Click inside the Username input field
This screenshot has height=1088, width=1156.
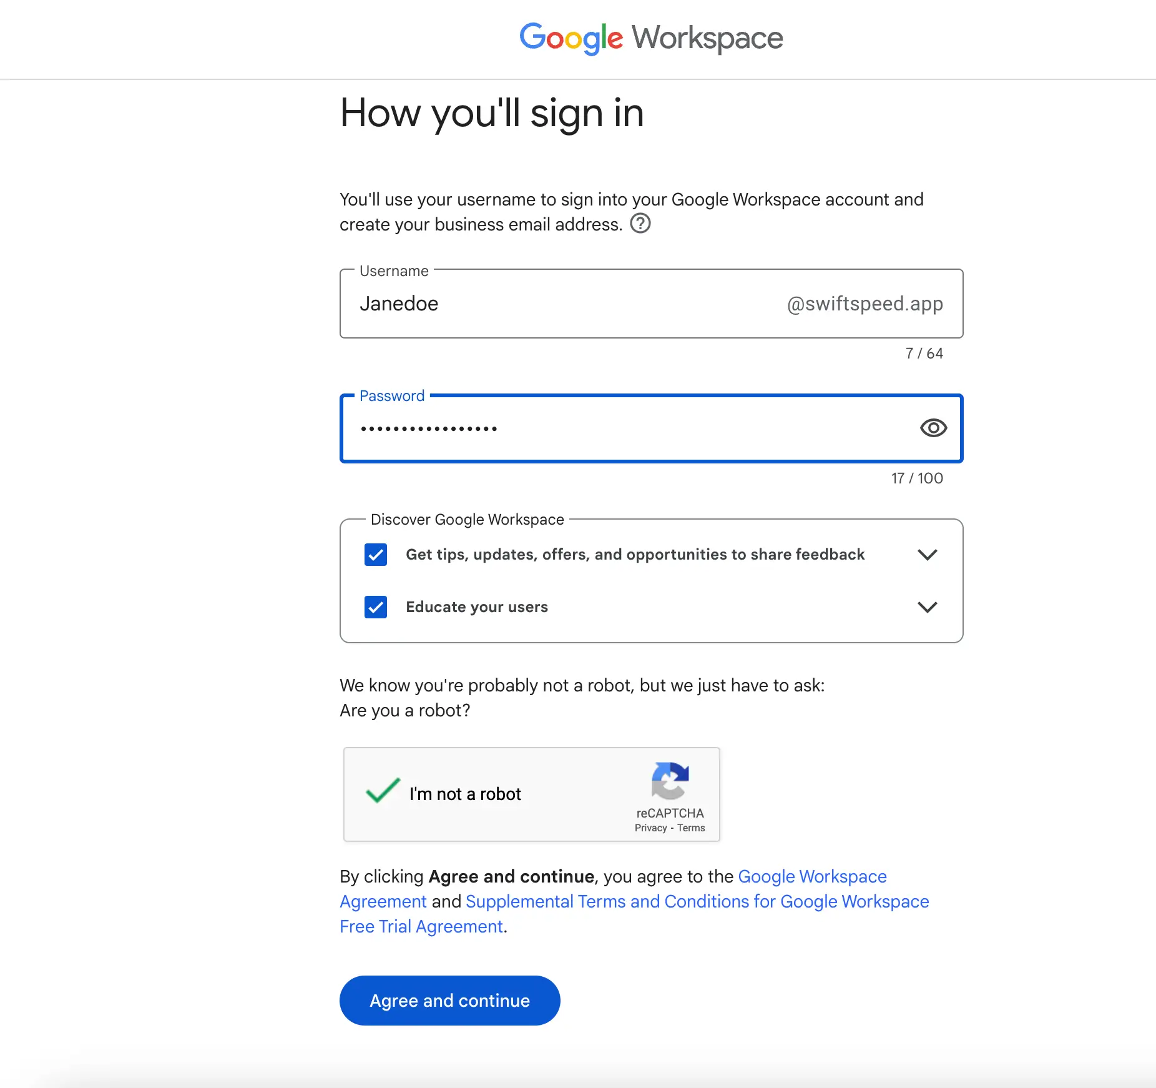[x=562, y=304]
